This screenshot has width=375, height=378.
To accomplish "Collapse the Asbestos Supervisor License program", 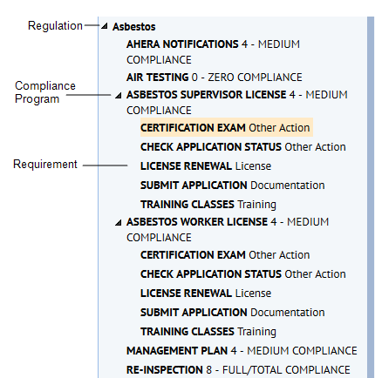I will pyautogui.click(x=118, y=95).
